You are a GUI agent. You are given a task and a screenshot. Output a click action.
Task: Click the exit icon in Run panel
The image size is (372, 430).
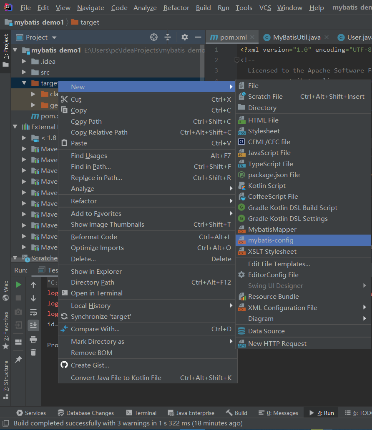point(18,325)
